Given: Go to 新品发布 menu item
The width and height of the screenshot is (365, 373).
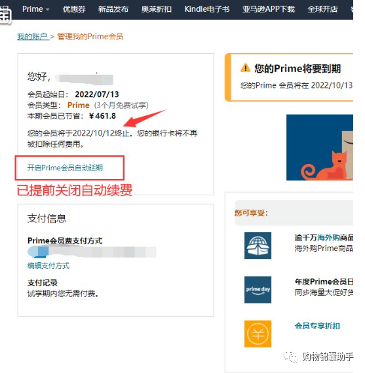Looking at the screenshot, I should click(113, 9).
